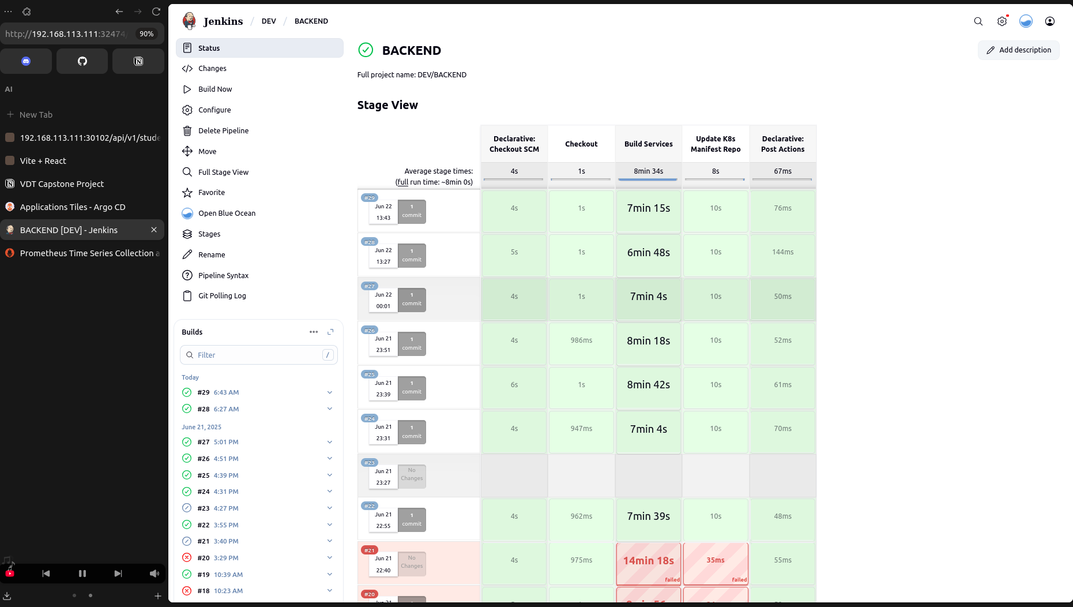The width and height of the screenshot is (1073, 607).
Task: Open the Changes sidebar item
Action: pyautogui.click(x=259, y=69)
